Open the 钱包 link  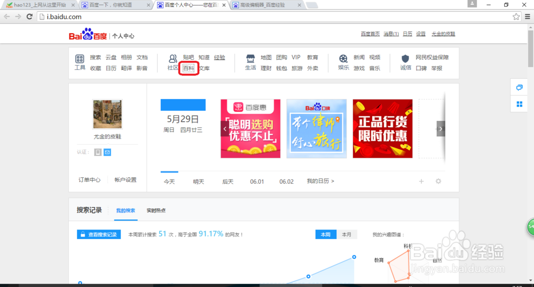tap(281, 68)
